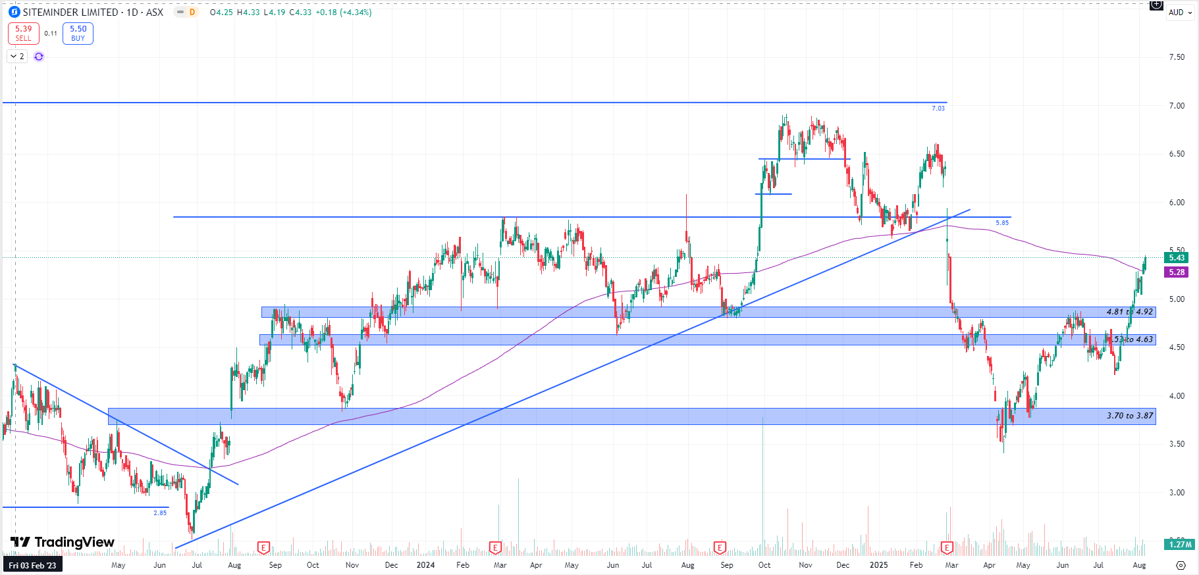Click the SiteMinder symbol logo icon
Viewport: 1199px width, 575px height.
pos(14,12)
